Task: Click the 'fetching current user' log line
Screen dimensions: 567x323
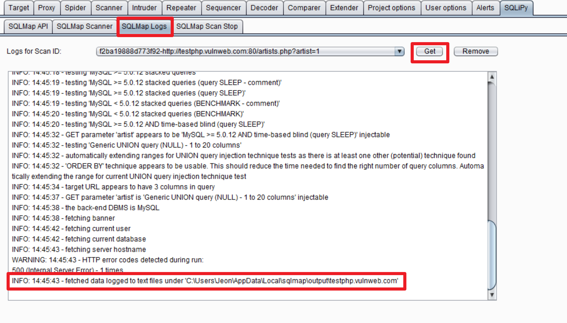Action: click(x=71, y=229)
